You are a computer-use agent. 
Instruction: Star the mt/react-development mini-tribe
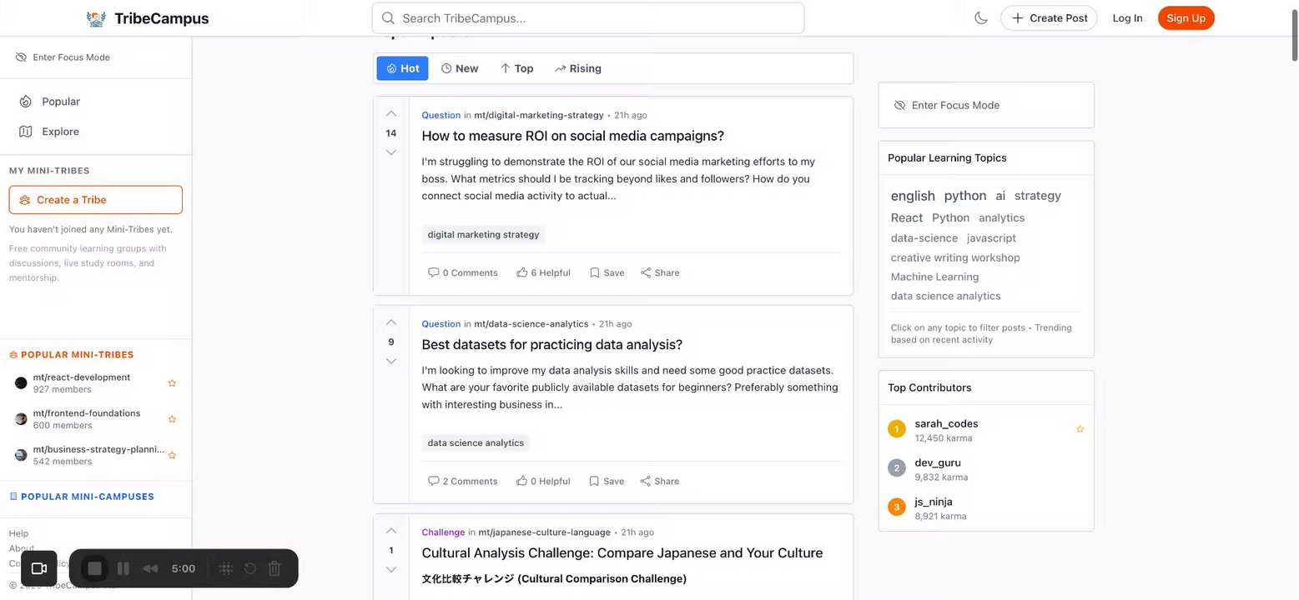coord(172,383)
